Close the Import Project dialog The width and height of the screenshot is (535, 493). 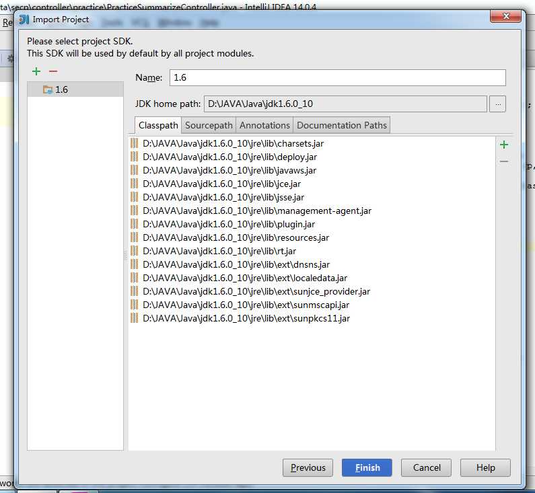[x=506, y=16]
